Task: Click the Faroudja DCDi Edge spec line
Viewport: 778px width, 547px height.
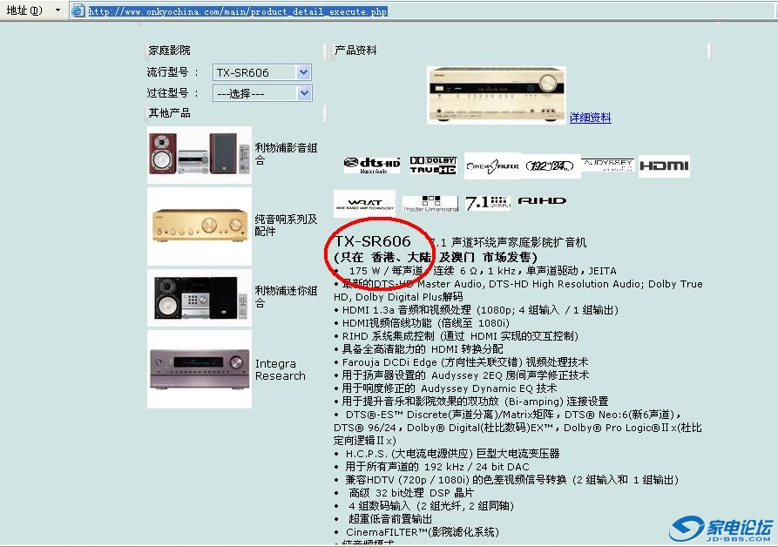Action: tap(462, 362)
